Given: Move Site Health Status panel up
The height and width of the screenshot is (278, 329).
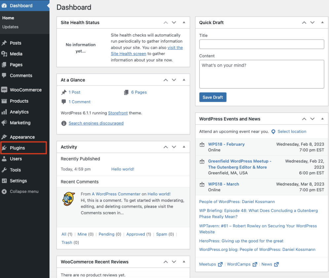Looking at the screenshot, I should coord(166,22).
